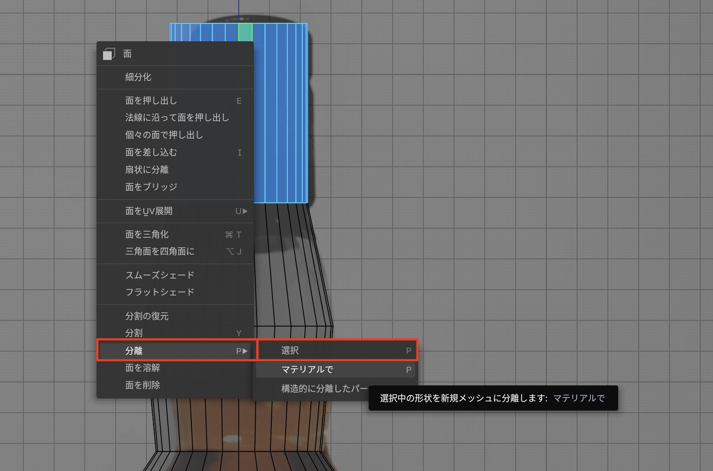Click 面をブリッジ menu entry
This screenshot has height=471, width=713.
click(x=151, y=187)
